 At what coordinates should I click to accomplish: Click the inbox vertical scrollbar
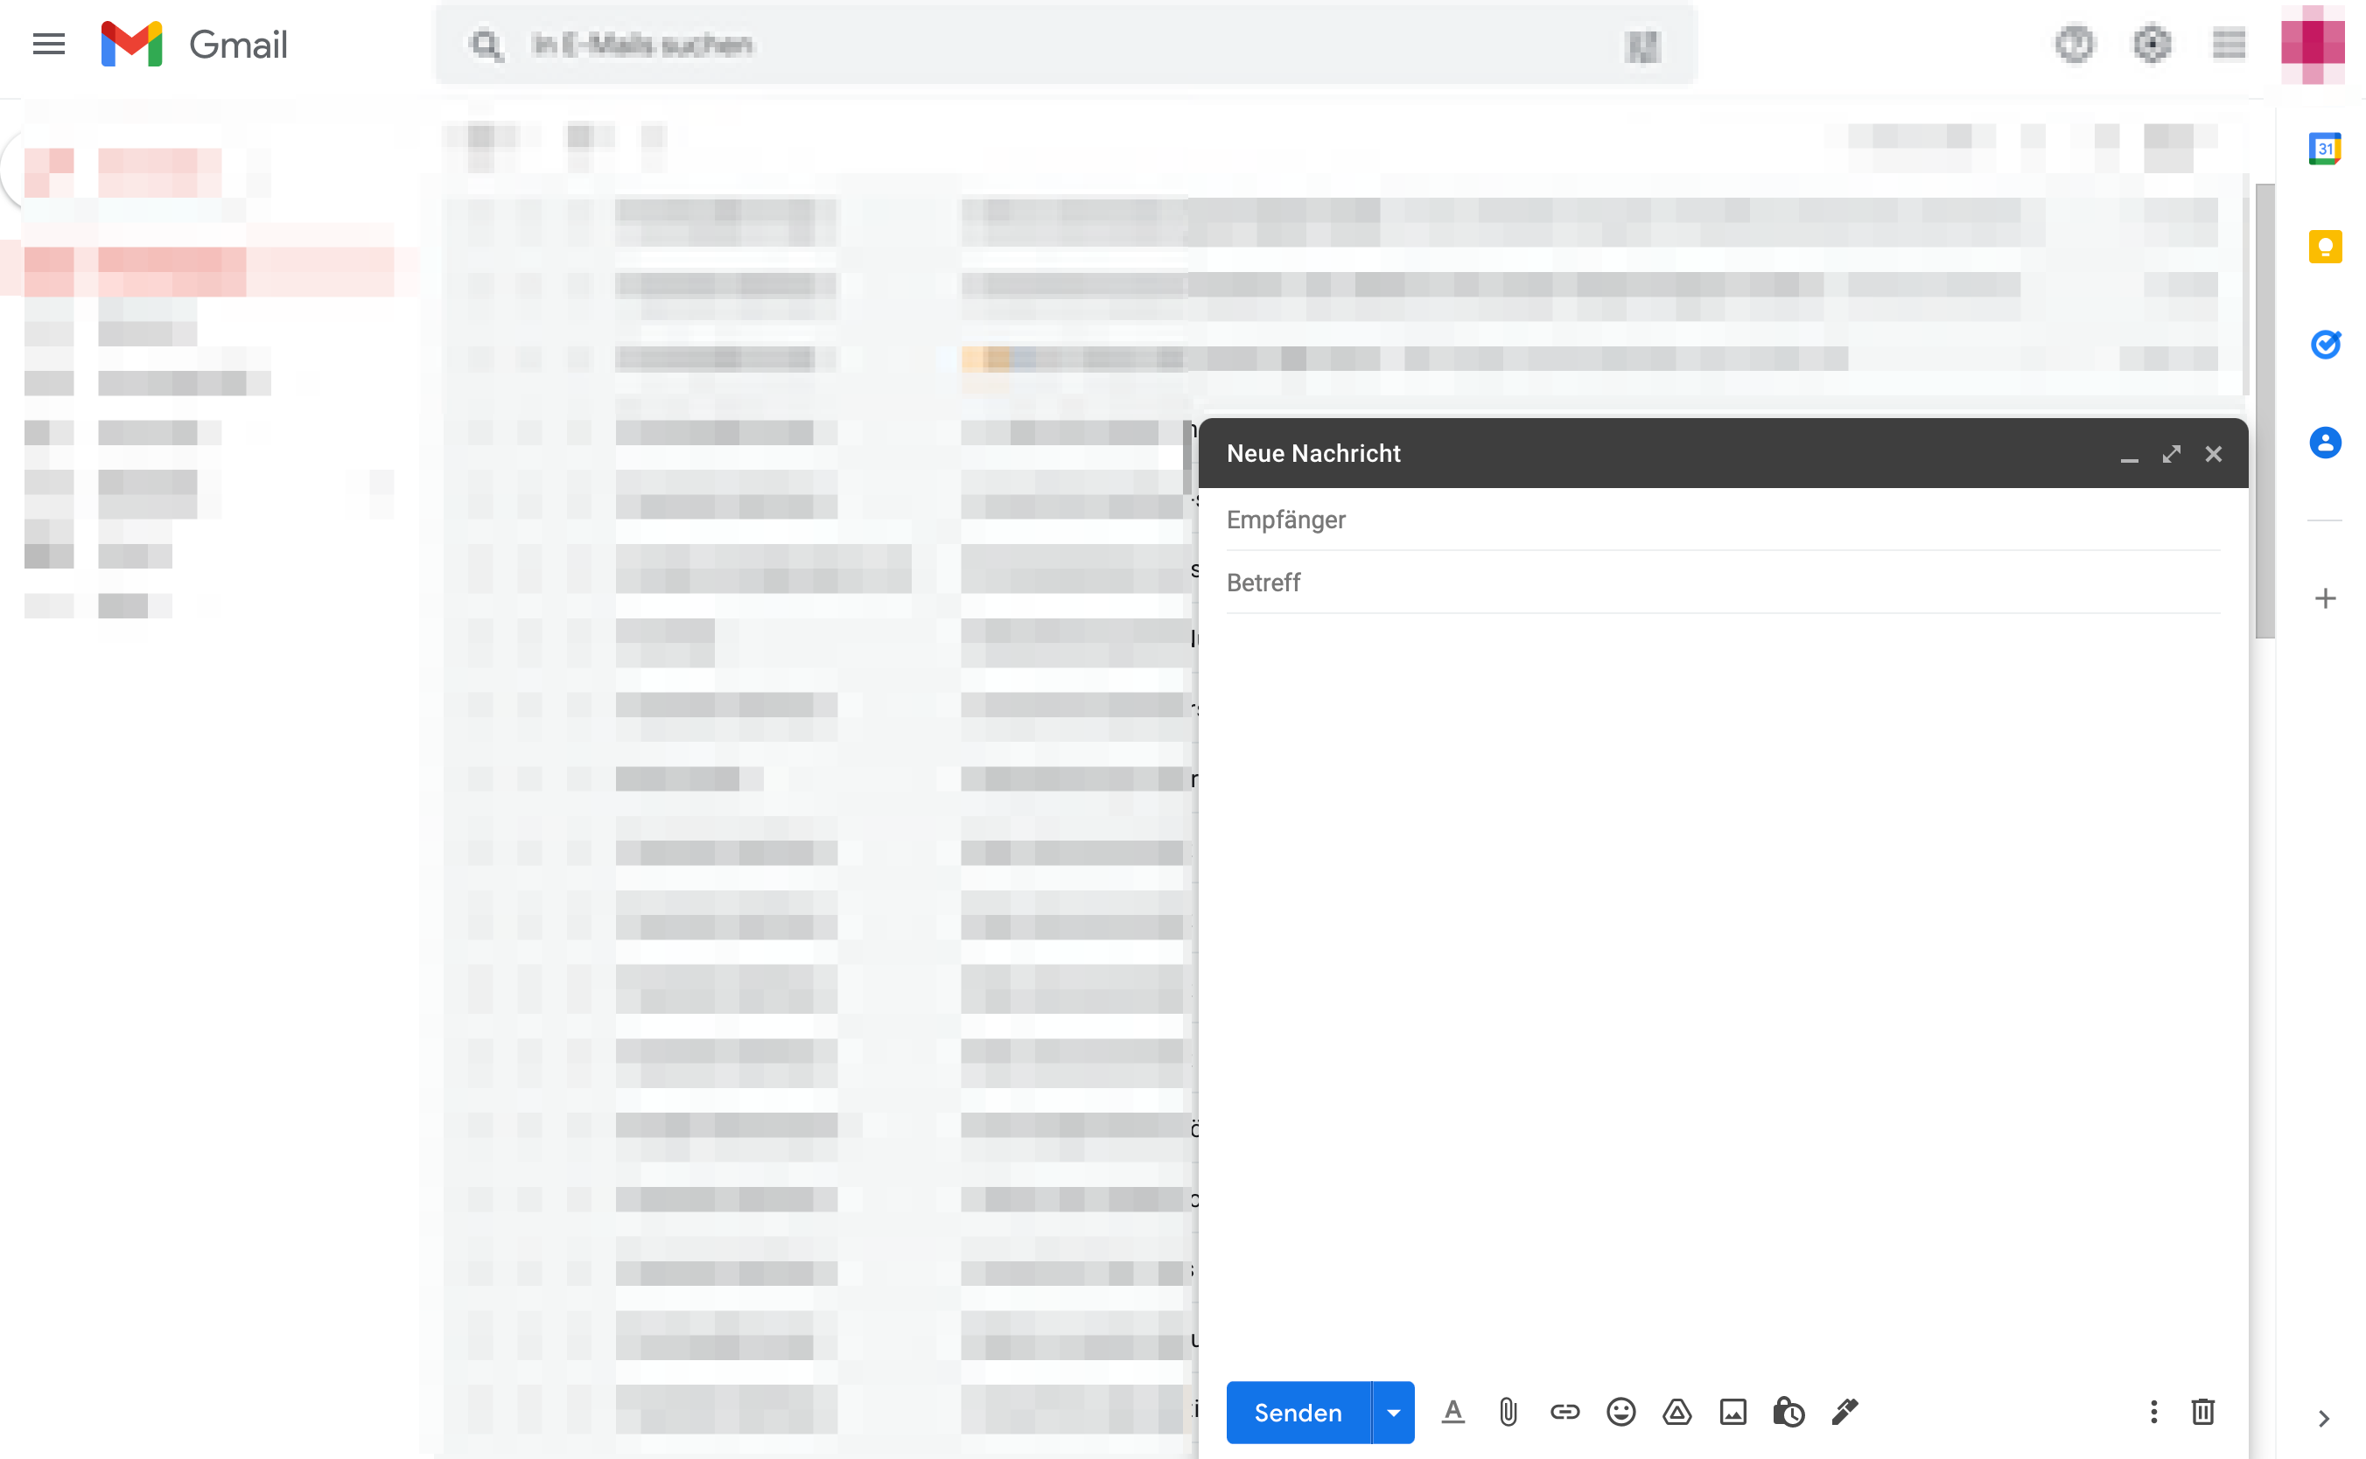[2264, 410]
